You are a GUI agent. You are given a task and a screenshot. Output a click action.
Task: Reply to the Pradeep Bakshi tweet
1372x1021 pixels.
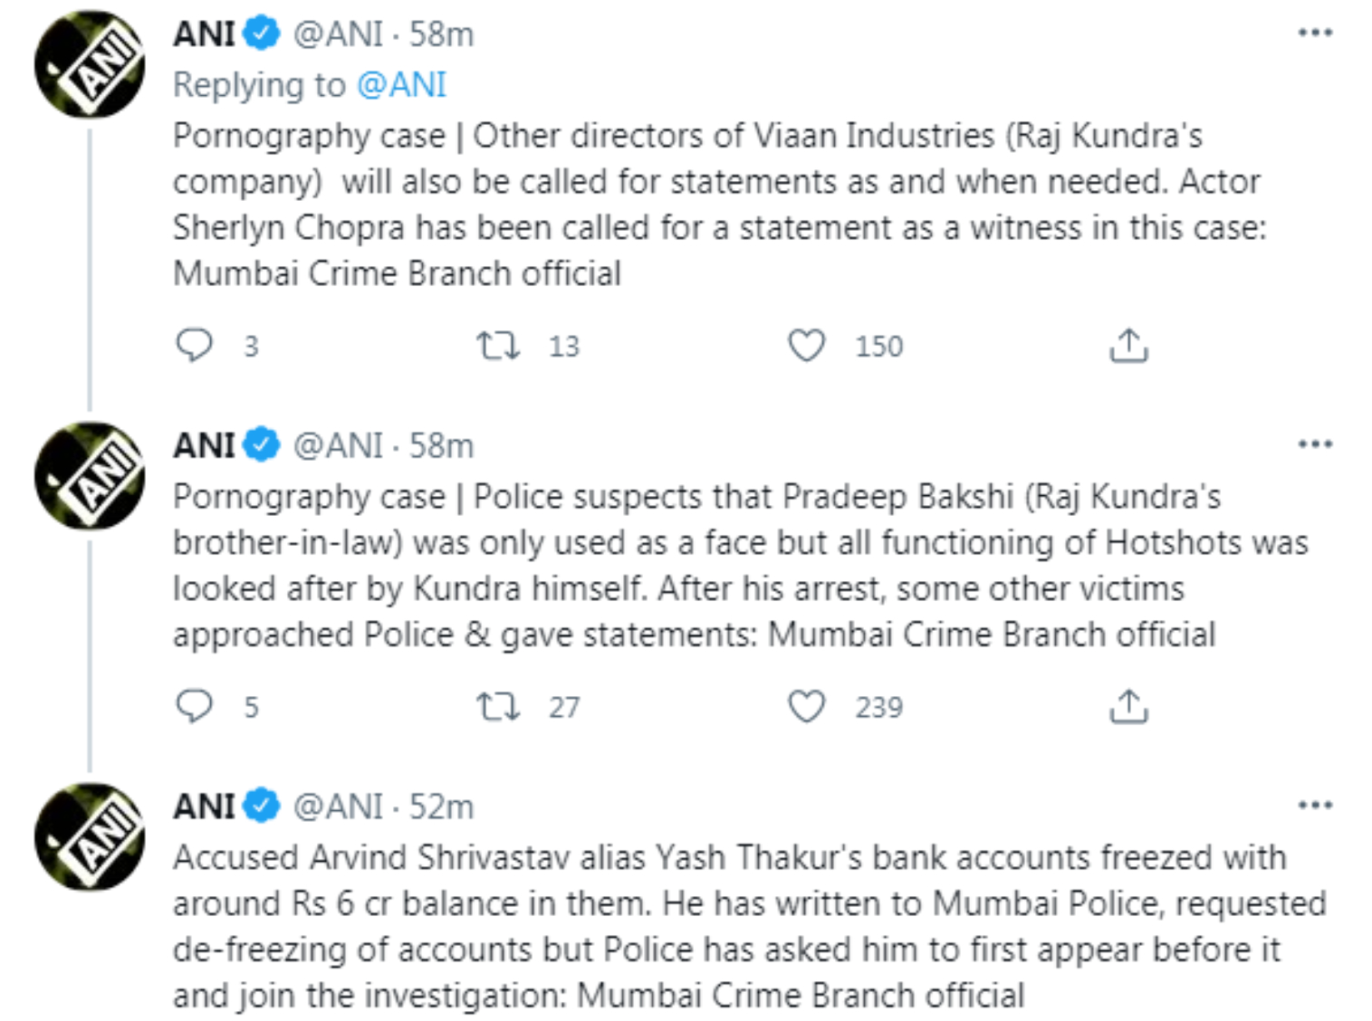[194, 706]
